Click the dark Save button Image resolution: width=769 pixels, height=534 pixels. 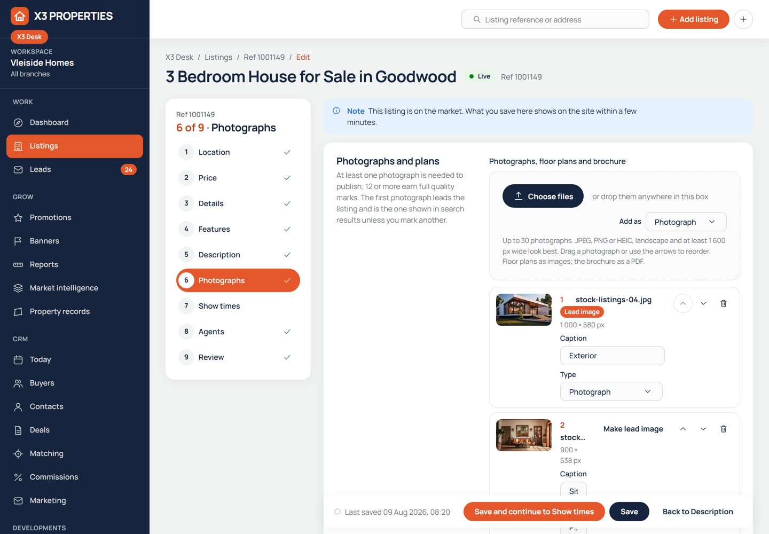[x=629, y=512]
